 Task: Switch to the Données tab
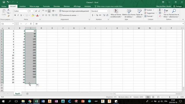[57, 6]
